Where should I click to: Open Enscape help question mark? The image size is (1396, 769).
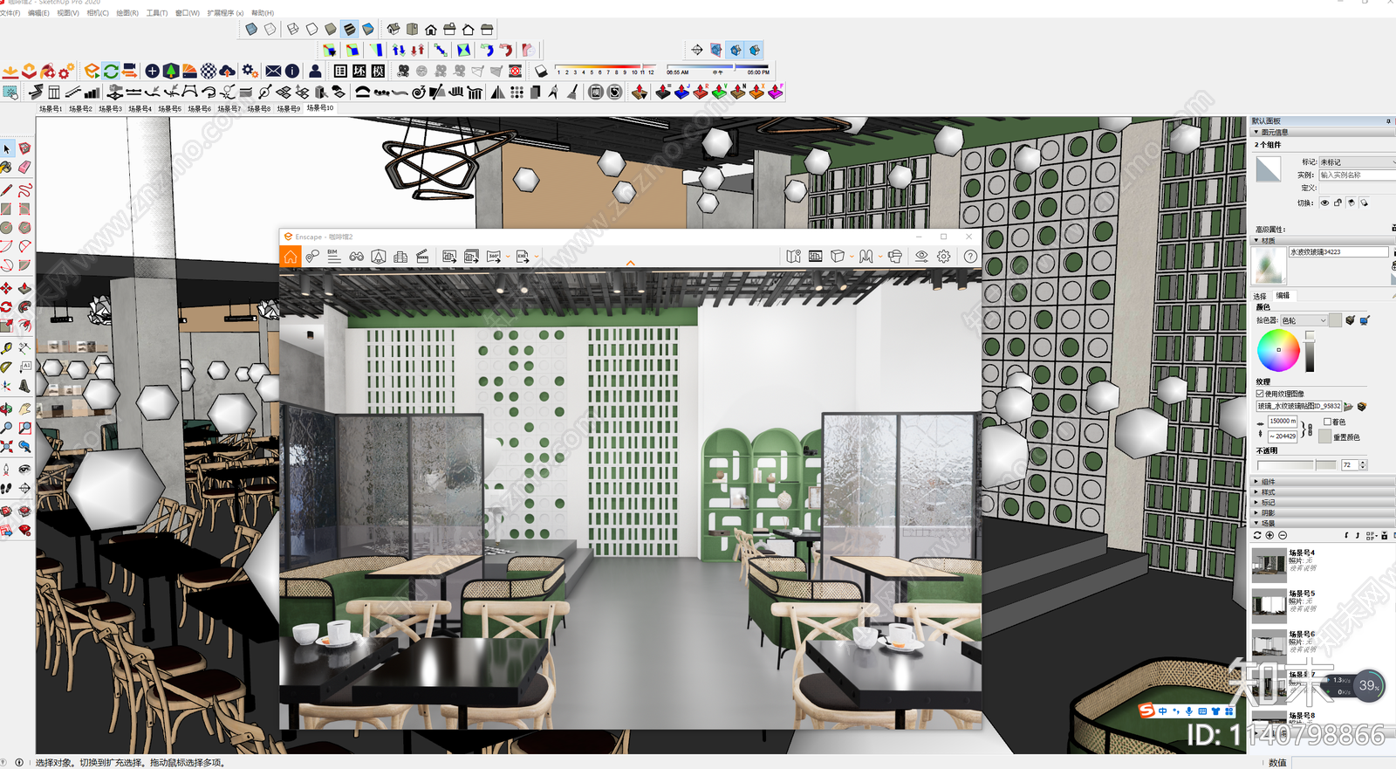970,256
